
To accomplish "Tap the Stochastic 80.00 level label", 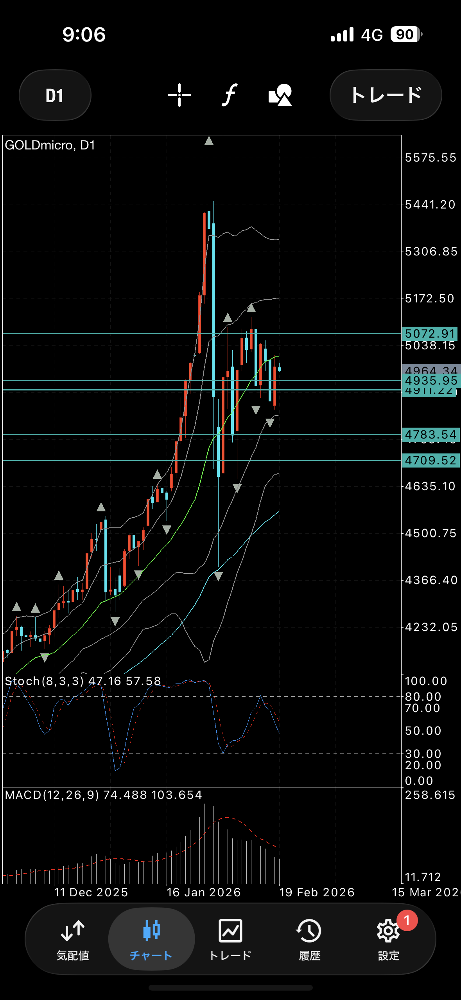I will click(423, 697).
